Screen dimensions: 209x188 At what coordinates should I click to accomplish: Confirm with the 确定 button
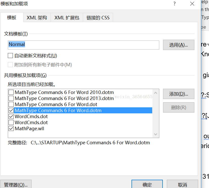[147, 184]
